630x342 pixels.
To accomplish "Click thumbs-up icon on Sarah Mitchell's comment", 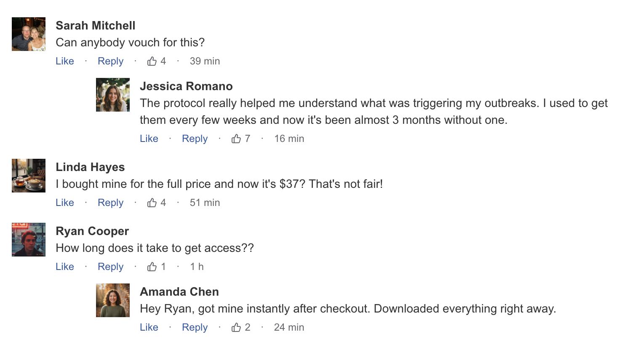I will pyautogui.click(x=152, y=61).
